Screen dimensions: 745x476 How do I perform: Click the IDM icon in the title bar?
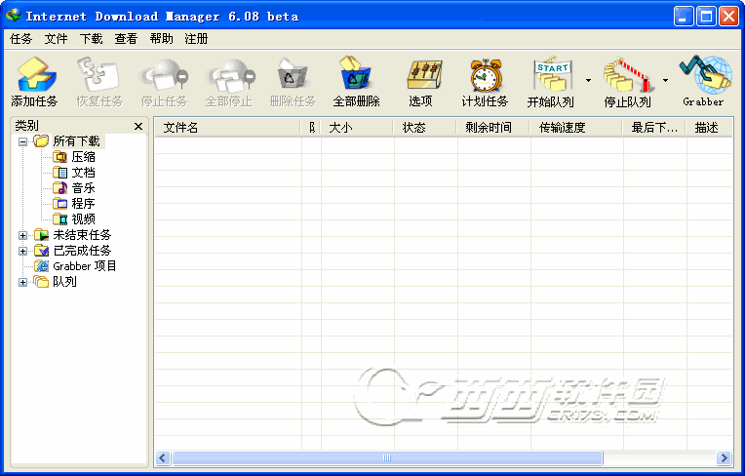pyautogui.click(x=13, y=16)
